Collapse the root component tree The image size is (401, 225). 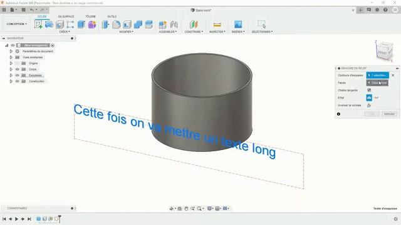coord(7,45)
